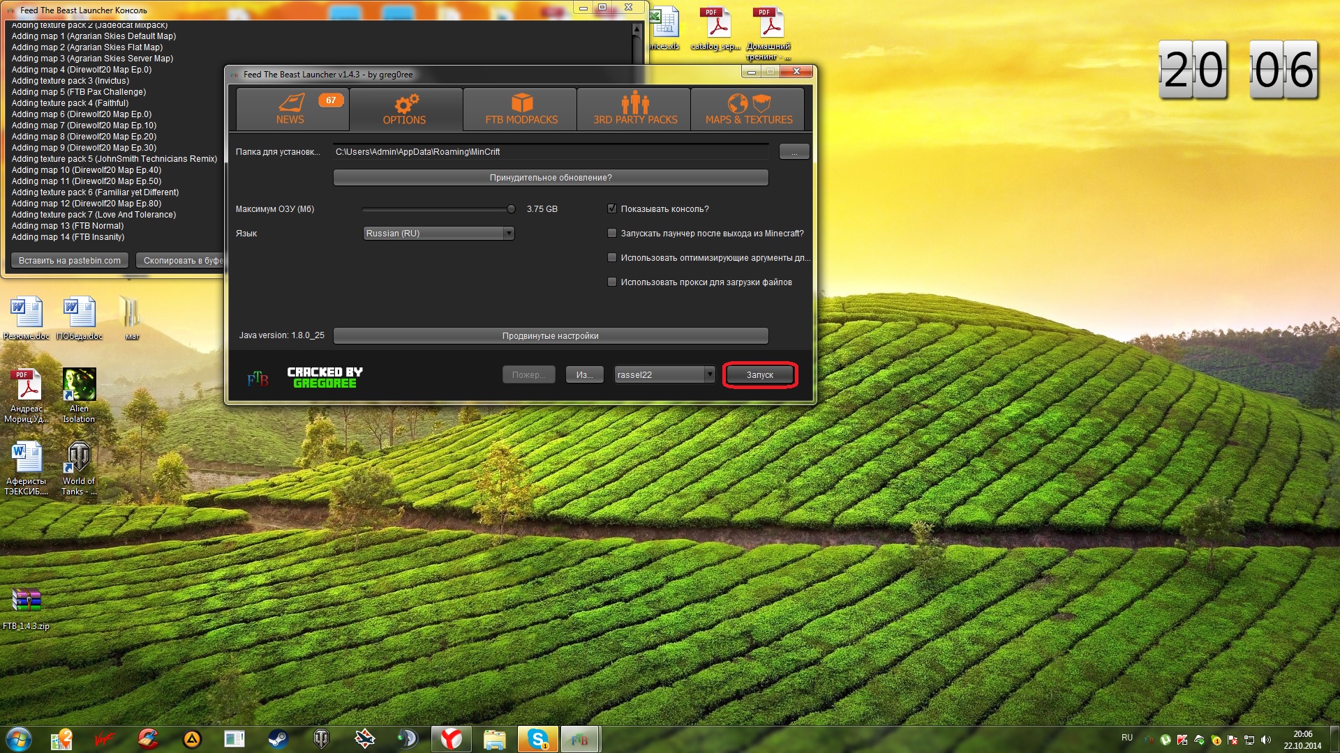Image resolution: width=1340 pixels, height=753 pixels.
Task: Click the Из... edit profile button
Action: tap(585, 374)
